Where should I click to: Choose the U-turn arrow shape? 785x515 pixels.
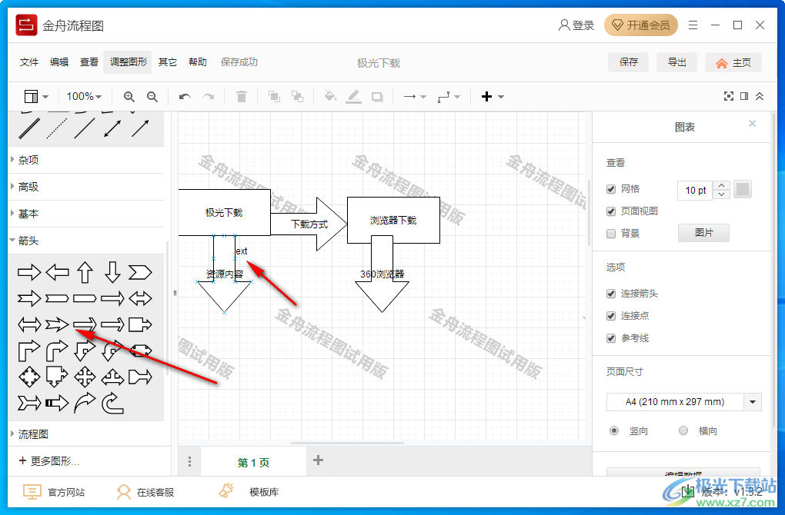(112, 404)
